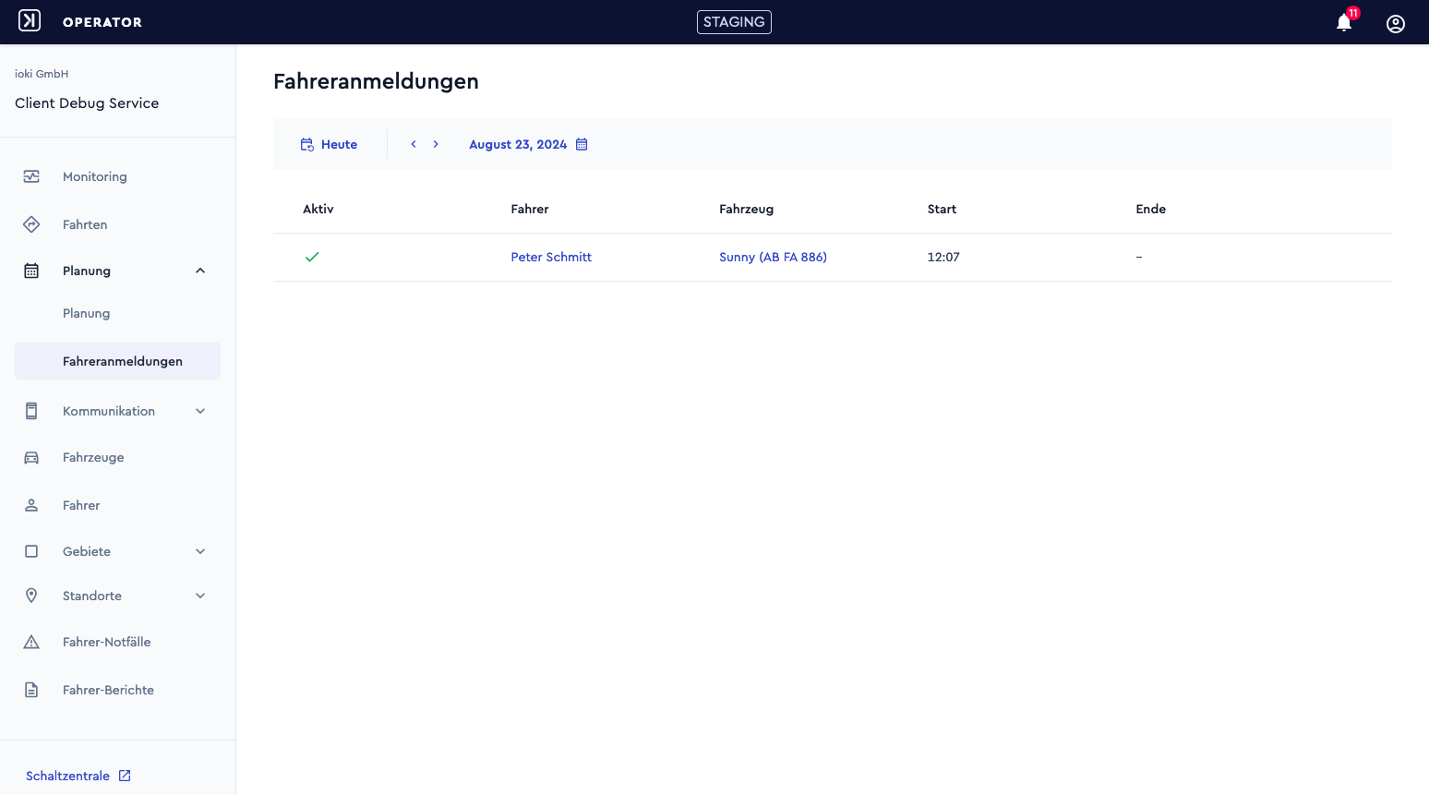Viewport: 1429px width, 795px height.
Task: Expand the Gebiete submenu chevron
Action: click(200, 551)
